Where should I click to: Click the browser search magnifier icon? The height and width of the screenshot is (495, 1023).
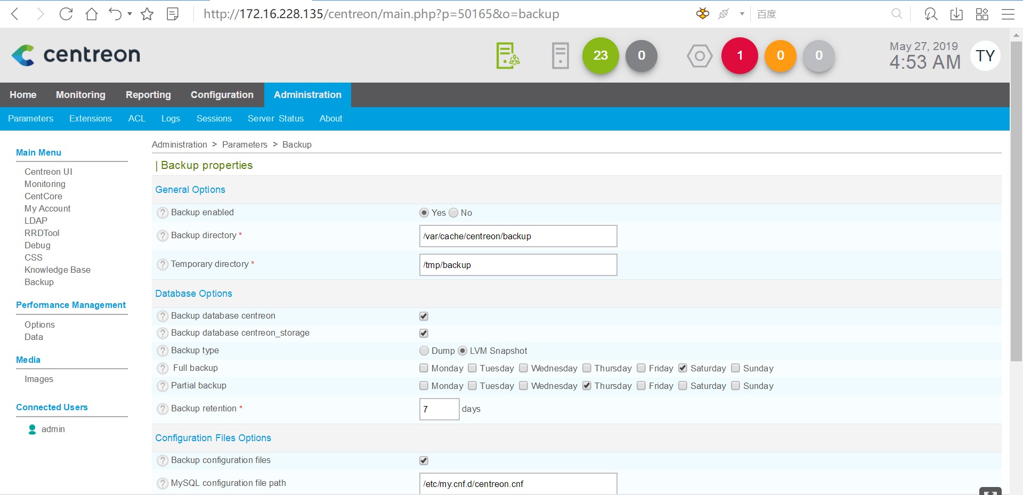(897, 14)
